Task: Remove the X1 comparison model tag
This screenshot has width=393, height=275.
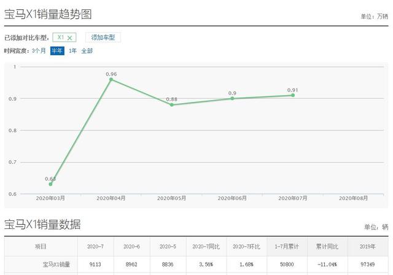Action: 69,38
